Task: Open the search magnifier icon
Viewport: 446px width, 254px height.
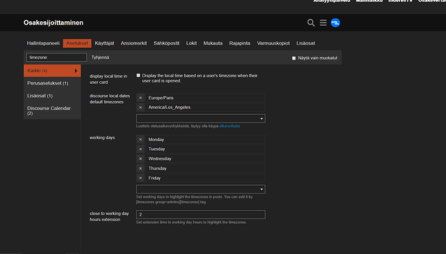Action: coord(311,23)
